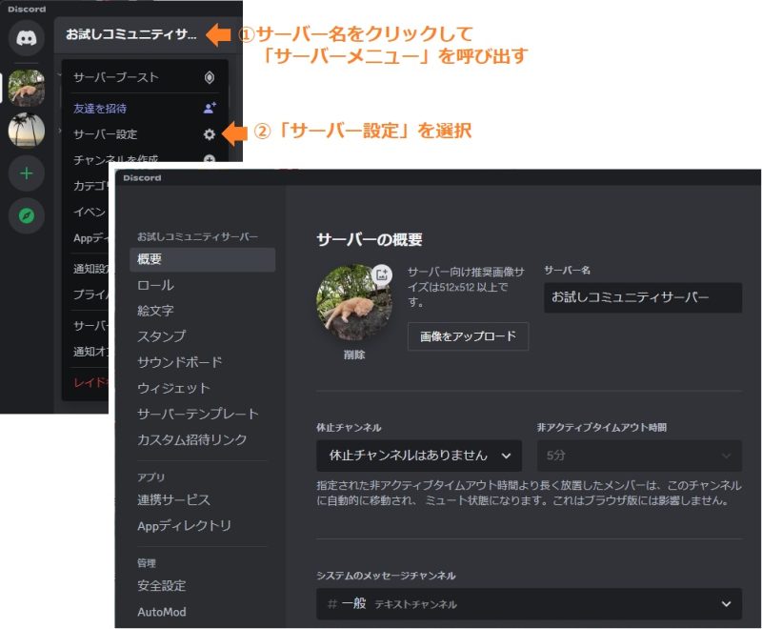The height and width of the screenshot is (629, 762).
Task: Open the ロール settings page
Action: 203,285
